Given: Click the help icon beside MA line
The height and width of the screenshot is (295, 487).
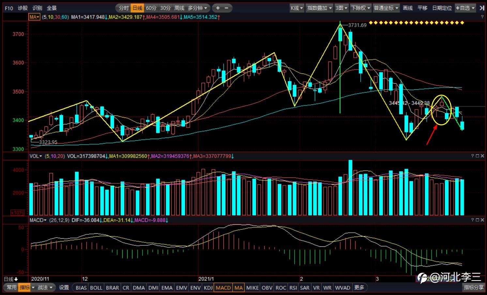Looking at the screenshot, I should (x=482, y=17).
